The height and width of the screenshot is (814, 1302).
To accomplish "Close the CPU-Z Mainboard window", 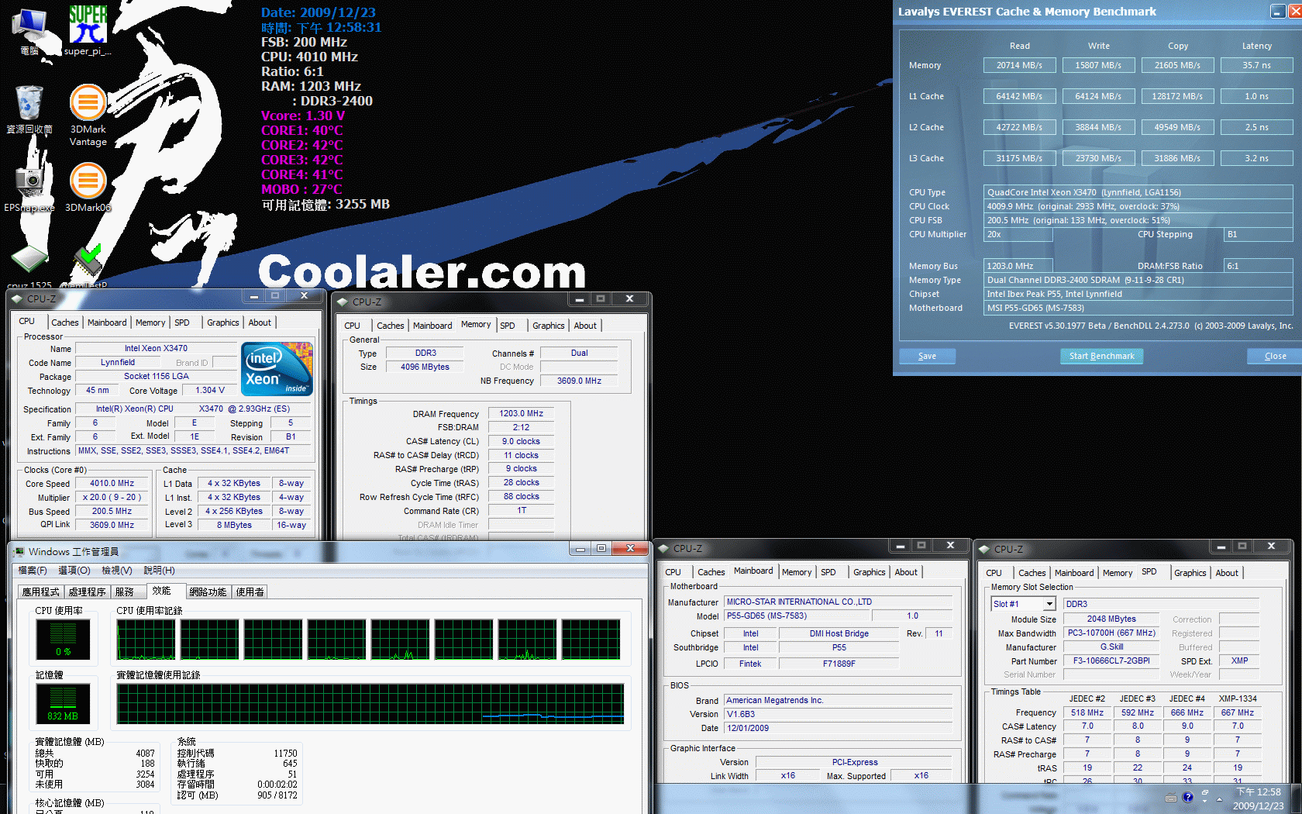I will tap(950, 546).
